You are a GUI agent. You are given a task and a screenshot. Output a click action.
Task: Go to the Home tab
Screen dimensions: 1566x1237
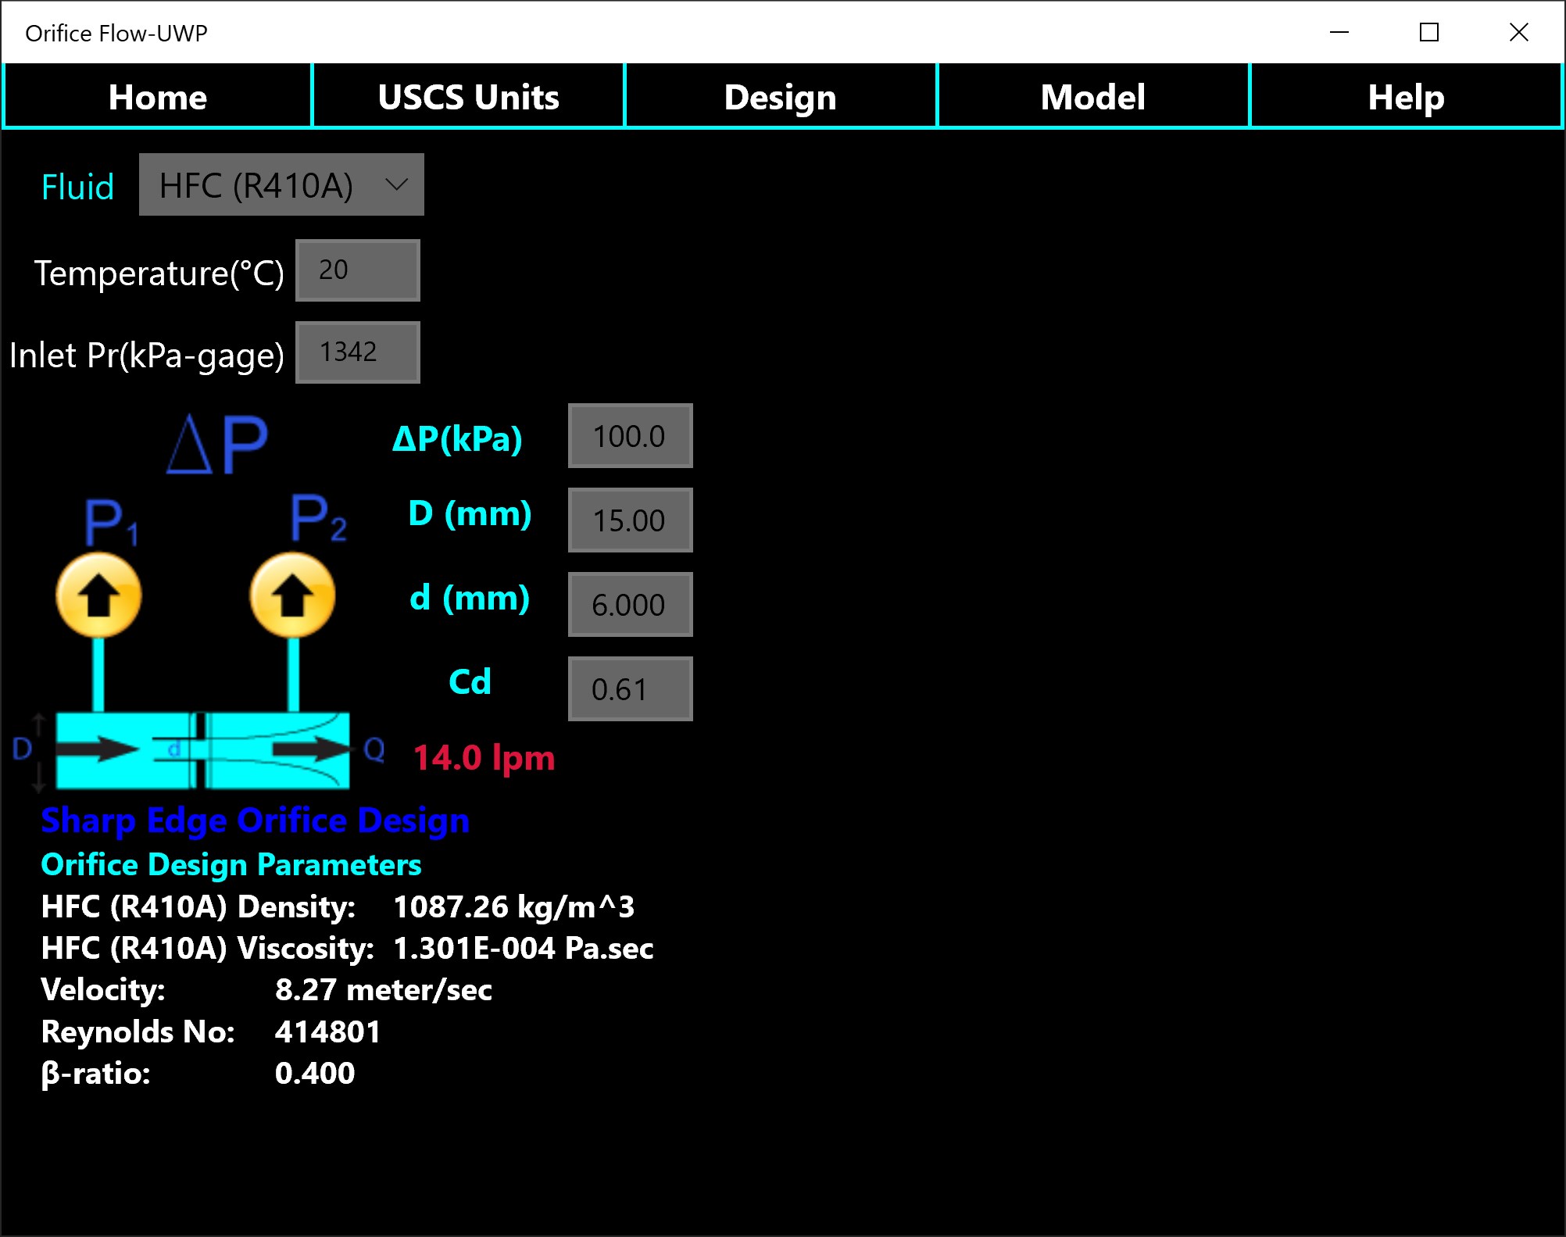157,97
